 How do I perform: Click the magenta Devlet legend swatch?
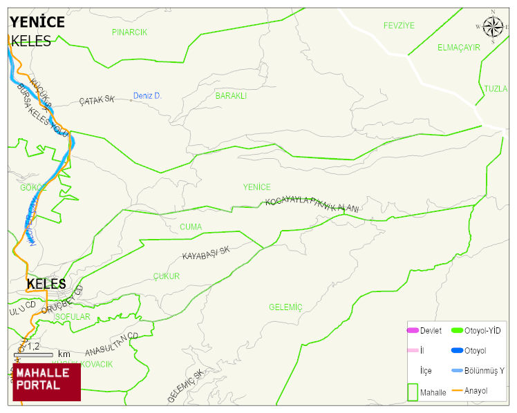click(413, 331)
